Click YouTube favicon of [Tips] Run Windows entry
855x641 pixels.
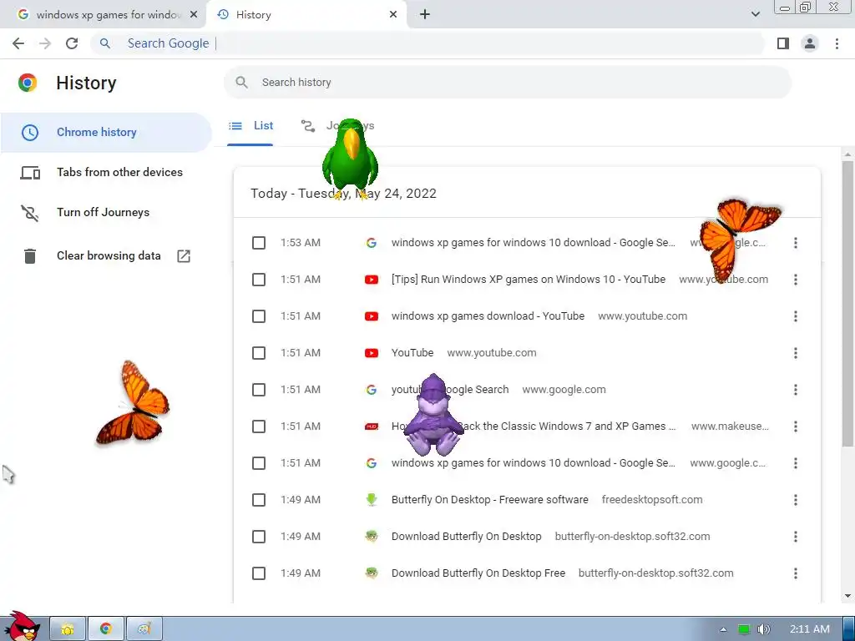(372, 280)
